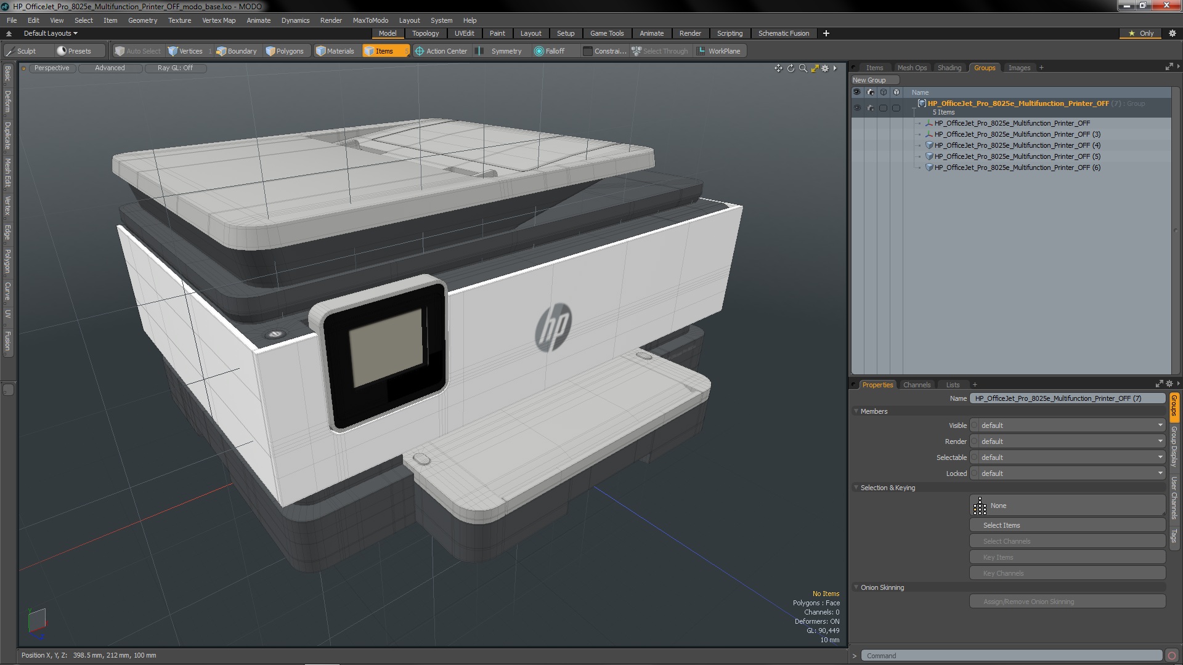
Task: Click the Command input field
Action: tap(1011, 656)
